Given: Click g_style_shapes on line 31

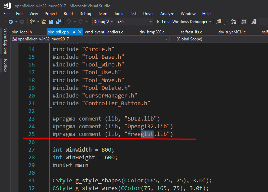Looking at the screenshot, I should tap(98, 181).
